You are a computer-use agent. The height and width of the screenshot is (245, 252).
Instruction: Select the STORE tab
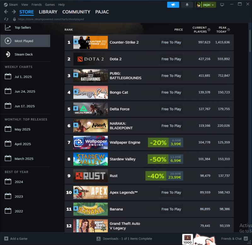(26, 12)
